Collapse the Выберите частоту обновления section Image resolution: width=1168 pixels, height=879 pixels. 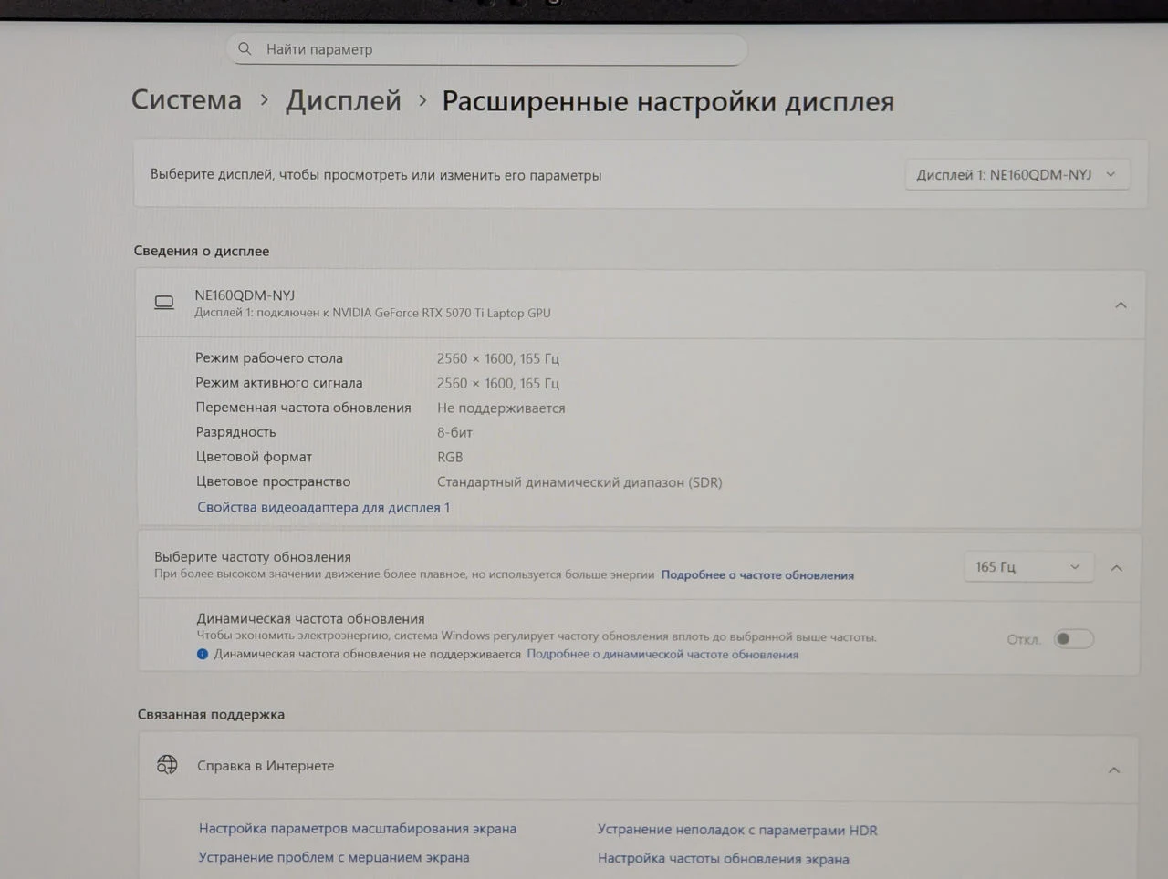[1116, 568]
